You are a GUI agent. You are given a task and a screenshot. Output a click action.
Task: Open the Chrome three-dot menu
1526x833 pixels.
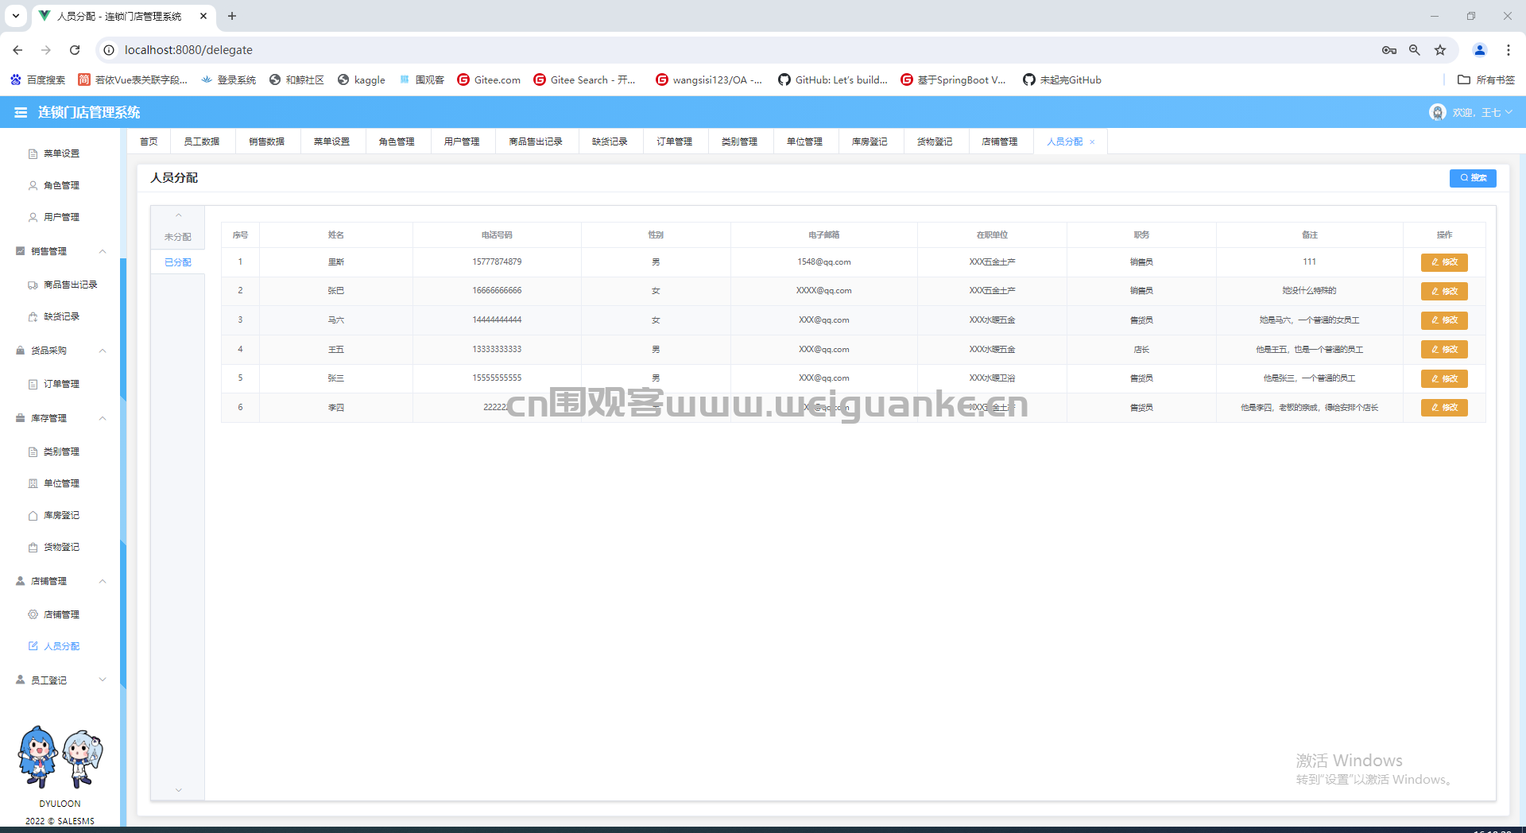pos(1509,50)
